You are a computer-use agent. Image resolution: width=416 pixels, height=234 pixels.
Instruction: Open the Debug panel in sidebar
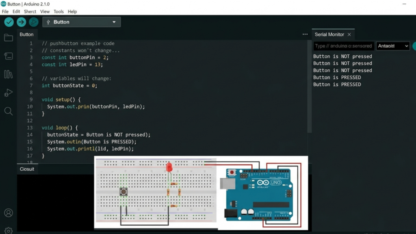(9, 93)
